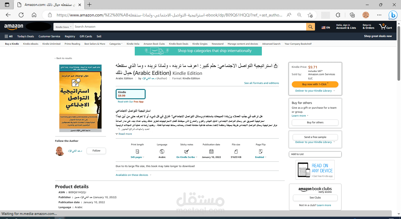The image size is (401, 219).
Task: Open a new tab with plus icon
Action: tap(90, 5)
